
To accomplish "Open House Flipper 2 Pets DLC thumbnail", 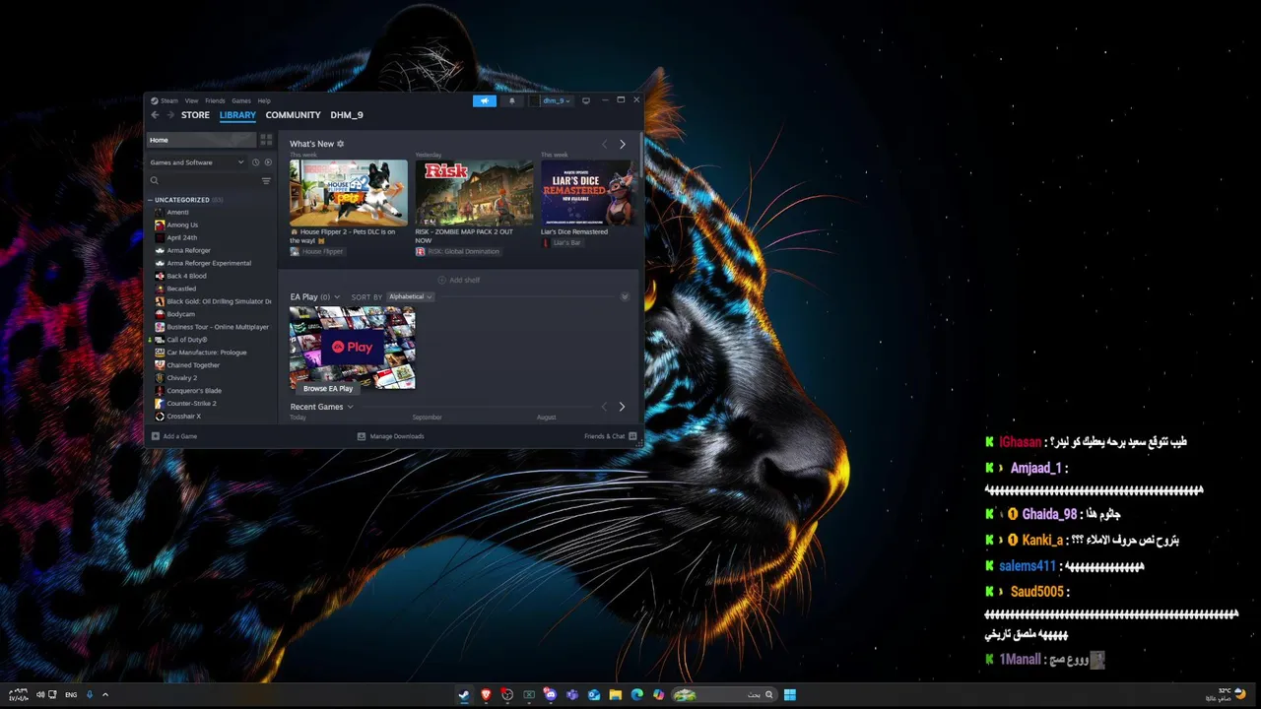I will coord(349,193).
